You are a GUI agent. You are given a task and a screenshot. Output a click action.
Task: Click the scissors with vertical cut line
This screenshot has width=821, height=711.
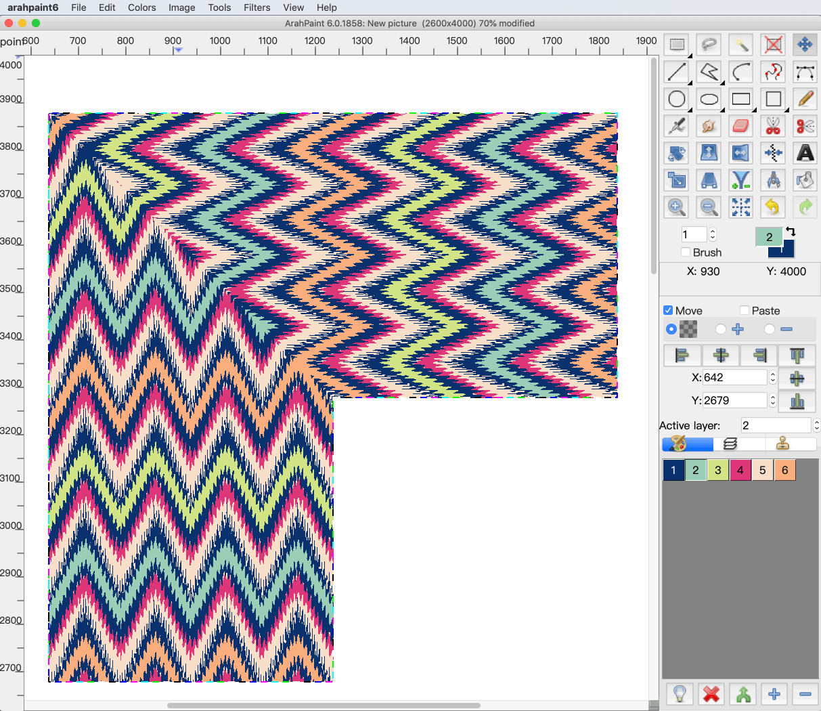[x=773, y=126]
